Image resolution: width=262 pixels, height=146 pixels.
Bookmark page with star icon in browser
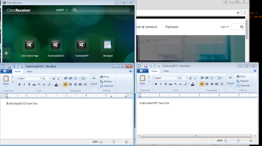238,13
